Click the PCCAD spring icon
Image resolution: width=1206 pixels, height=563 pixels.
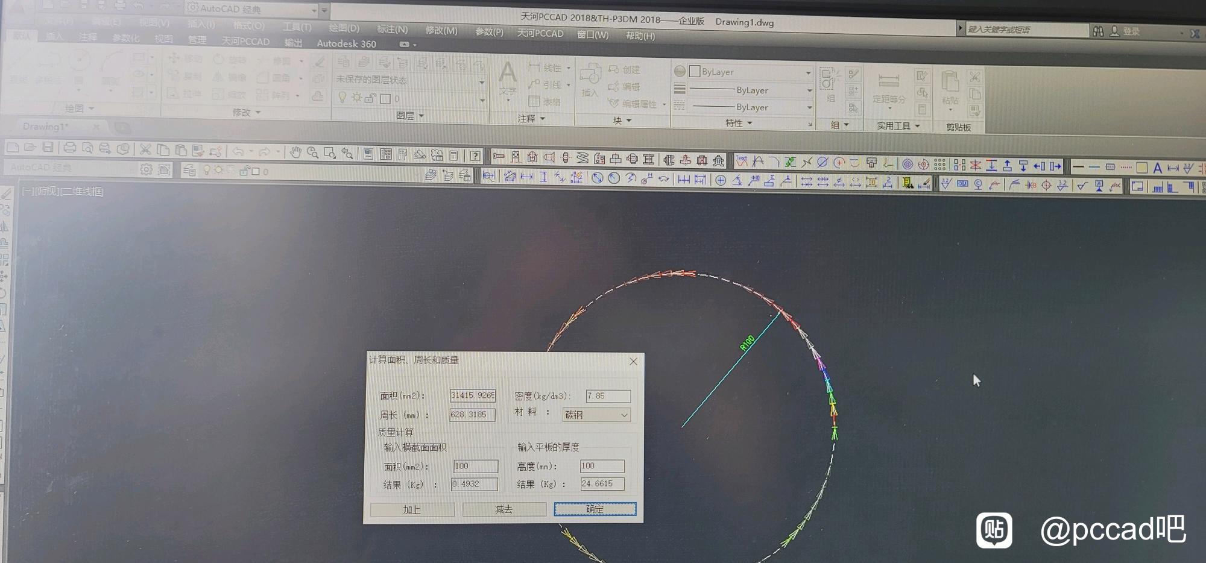[582, 158]
